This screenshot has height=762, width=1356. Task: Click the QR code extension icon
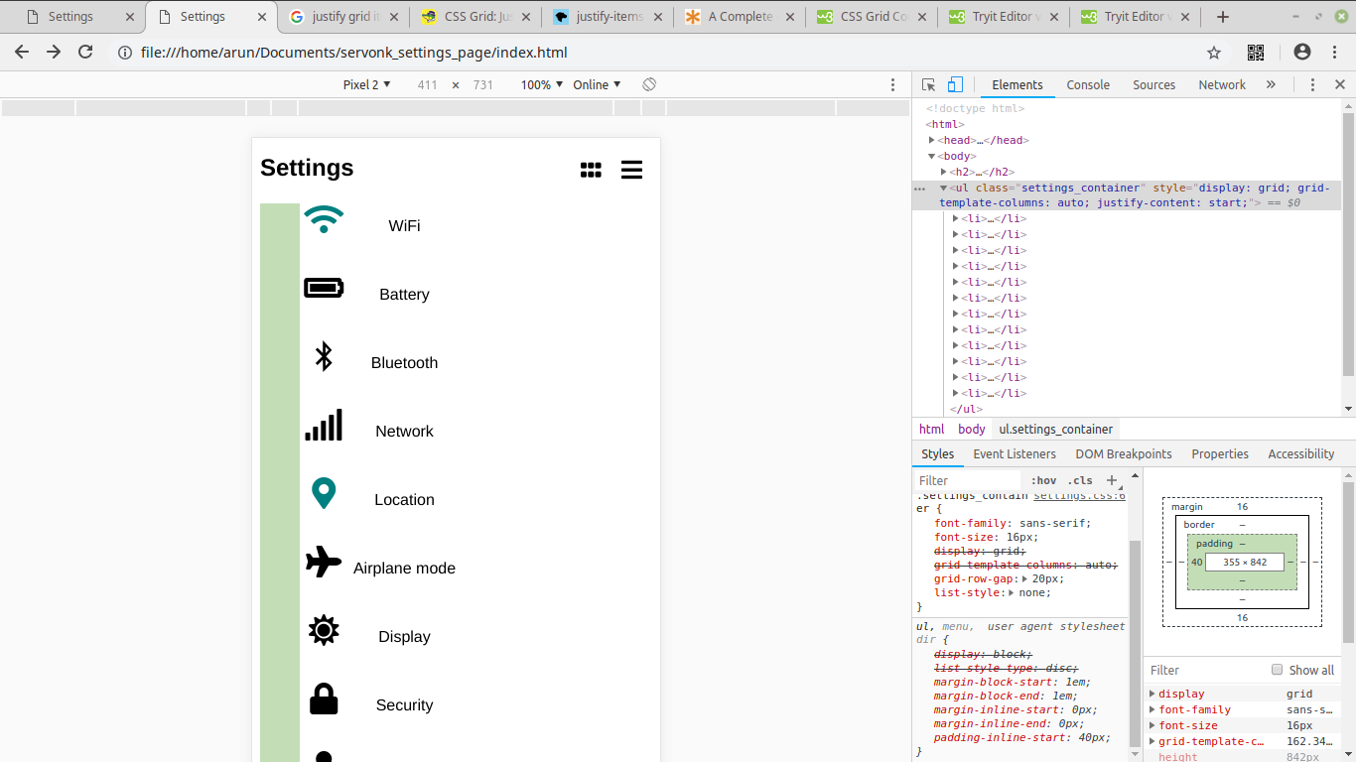tap(1256, 53)
